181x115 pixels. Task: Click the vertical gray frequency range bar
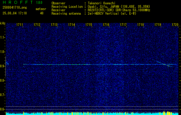5,66
